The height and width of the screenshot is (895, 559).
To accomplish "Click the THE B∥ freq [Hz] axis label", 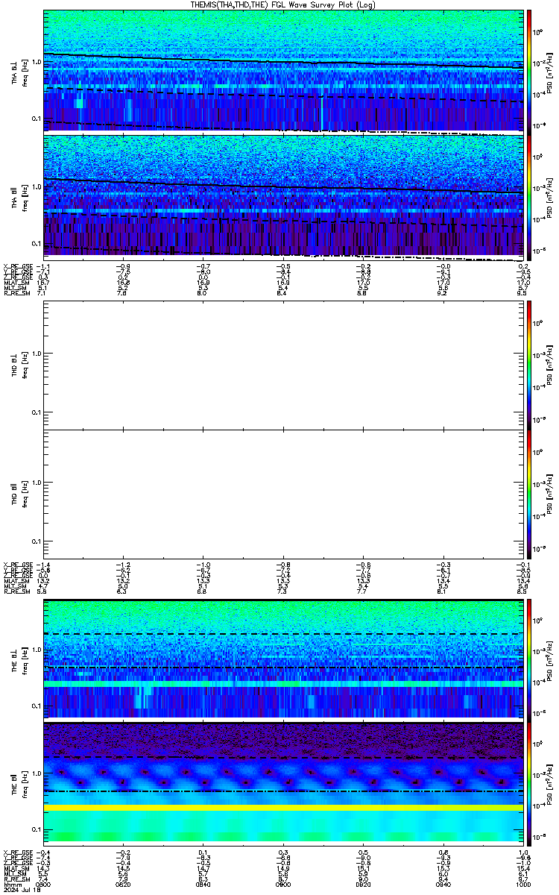I will [x=25, y=784].
